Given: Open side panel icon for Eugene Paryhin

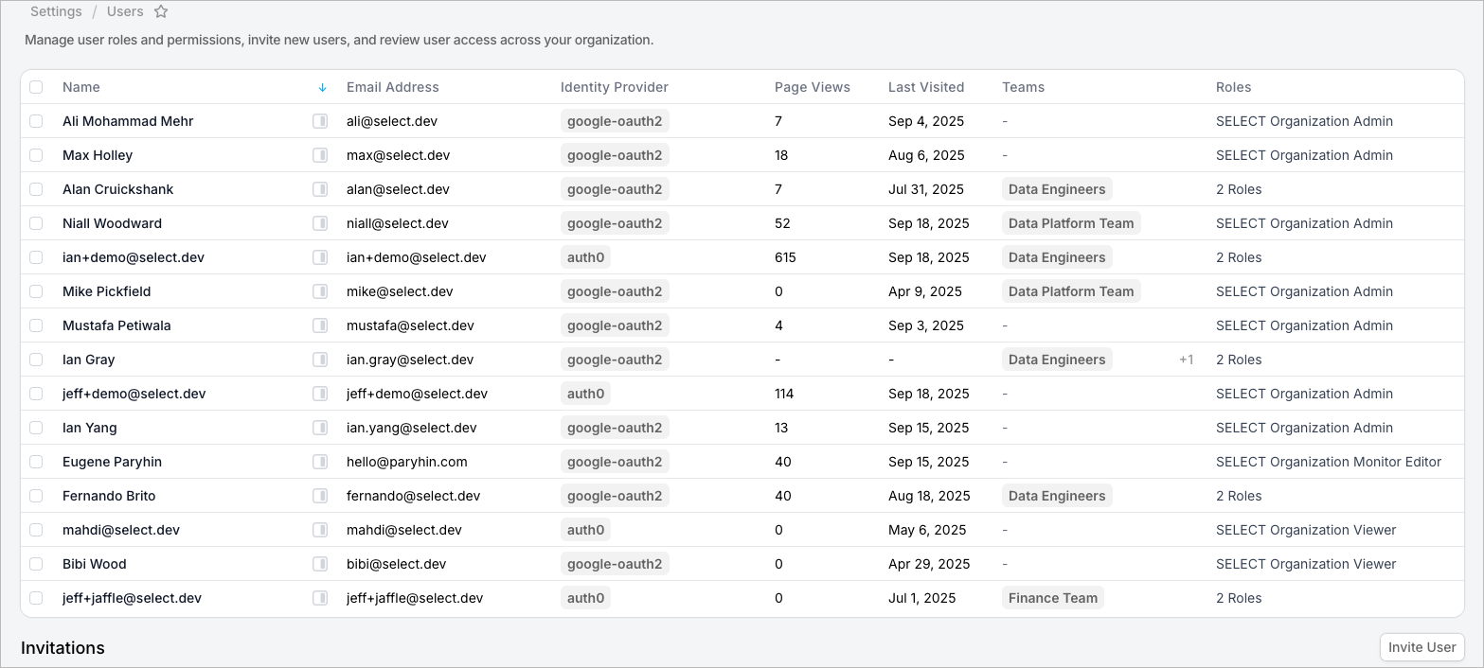Looking at the screenshot, I should coord(320,462).
